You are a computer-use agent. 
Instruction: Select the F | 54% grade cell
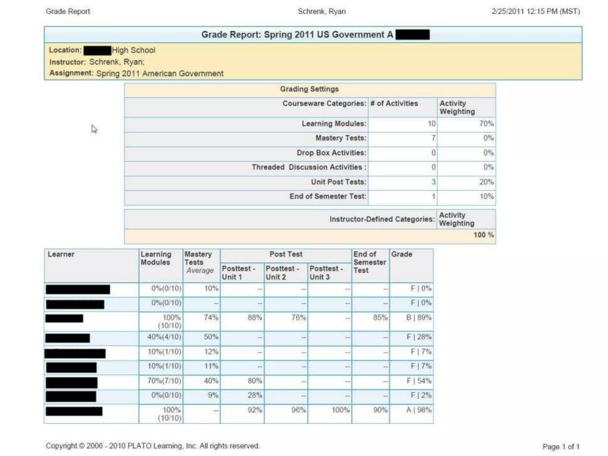[x=419, y=381]
